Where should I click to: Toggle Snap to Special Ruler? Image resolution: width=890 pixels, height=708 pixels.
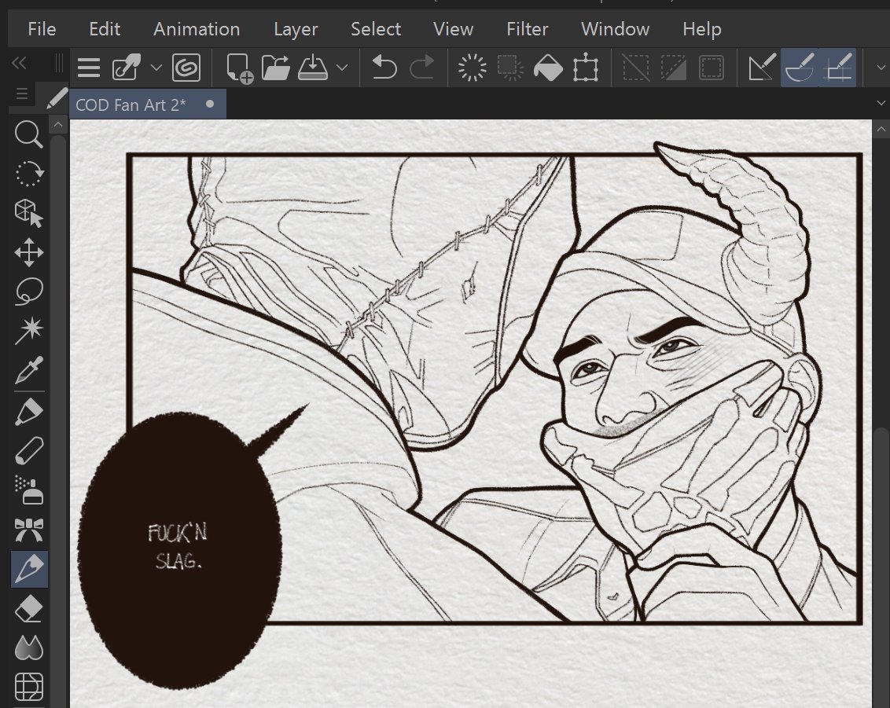click(800, 68)
